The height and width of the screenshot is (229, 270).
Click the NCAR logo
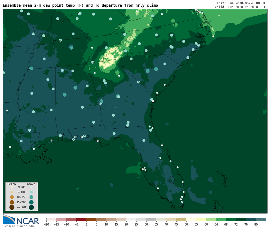[21, 219]
